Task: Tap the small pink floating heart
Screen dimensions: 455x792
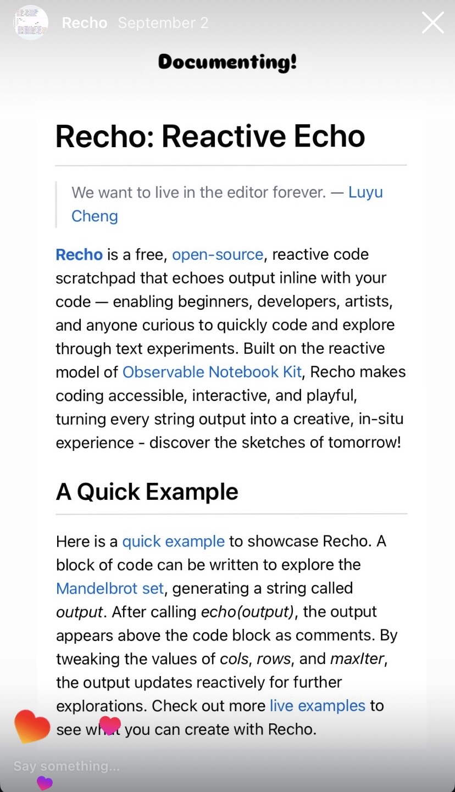Action: [110, 725]
